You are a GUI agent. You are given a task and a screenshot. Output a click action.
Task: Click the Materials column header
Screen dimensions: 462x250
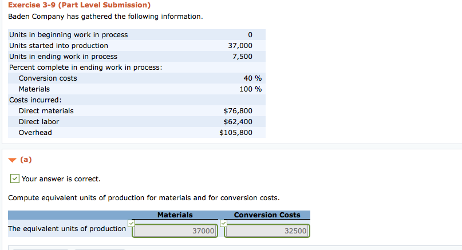[175, 215]
